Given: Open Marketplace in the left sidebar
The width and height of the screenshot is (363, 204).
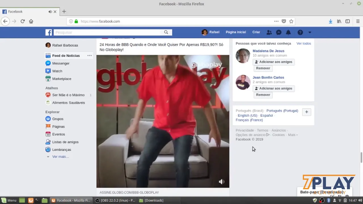Looking at the screenshot, I should pyautogui.click(x=58, y=79).
